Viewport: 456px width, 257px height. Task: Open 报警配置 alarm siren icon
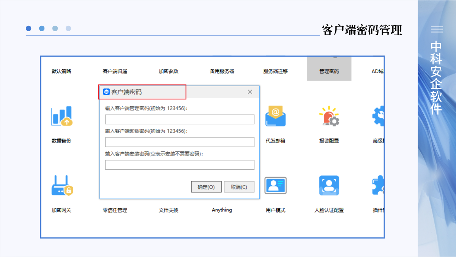(x=329, y=116)
